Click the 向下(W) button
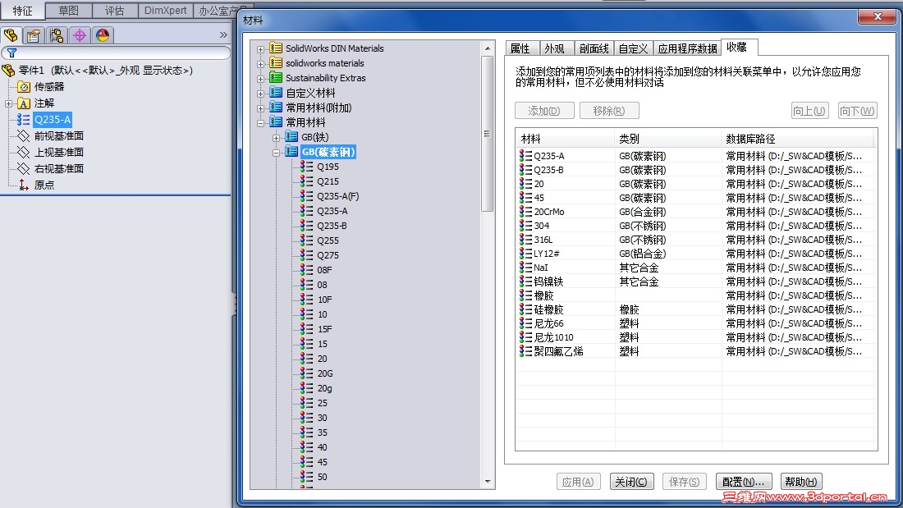This screenshot has width=903, height=508. click(858, 111)
